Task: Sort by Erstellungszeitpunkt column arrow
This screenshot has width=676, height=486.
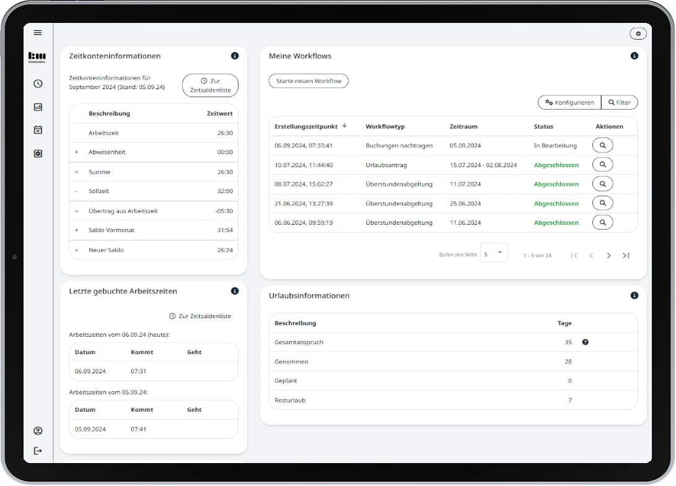Action: [345, 126]
